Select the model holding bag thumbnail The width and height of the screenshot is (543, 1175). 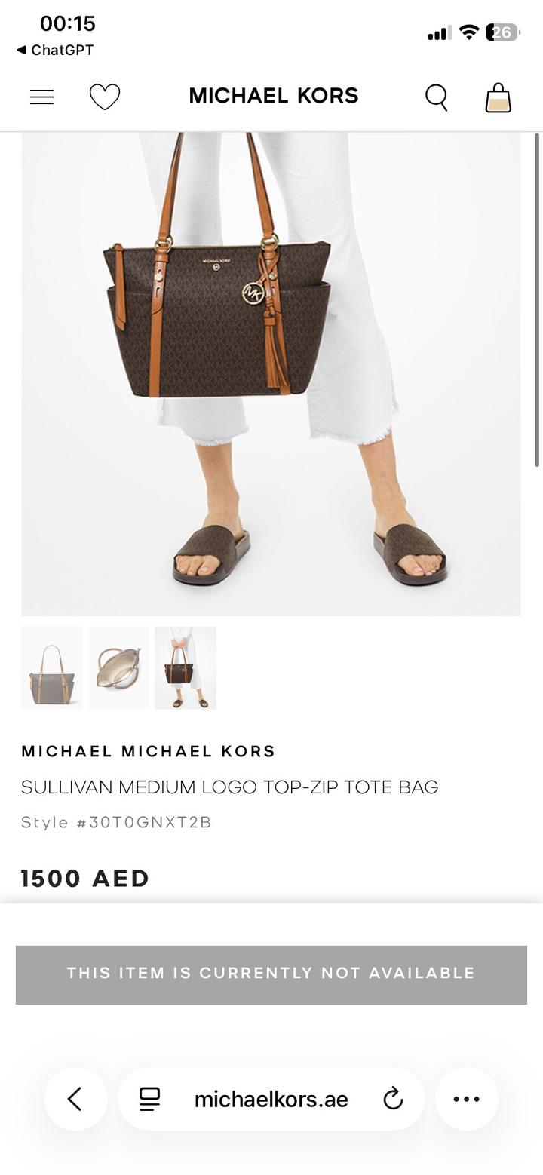click(186, 668)
